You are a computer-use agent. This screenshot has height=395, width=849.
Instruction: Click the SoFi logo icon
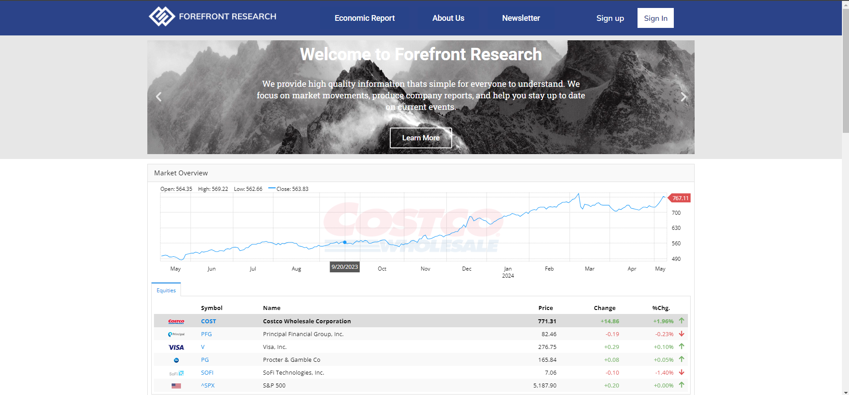click(176, 373)
